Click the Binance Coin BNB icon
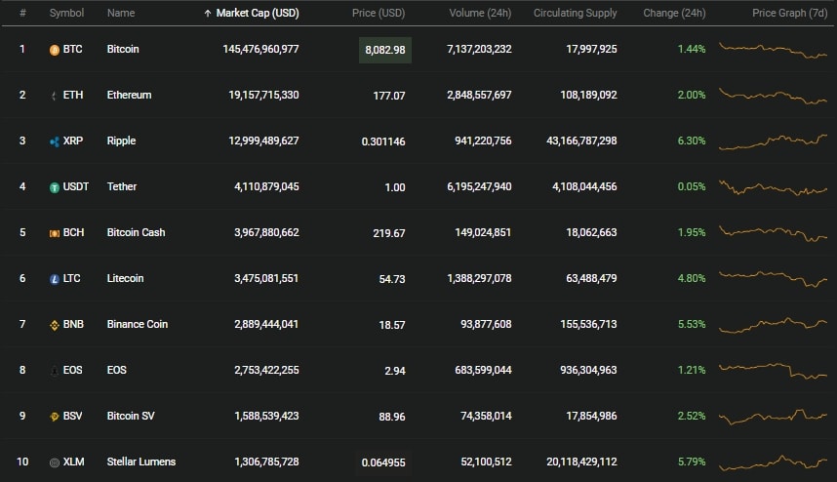The image size is (837, 482). [55, 325]
